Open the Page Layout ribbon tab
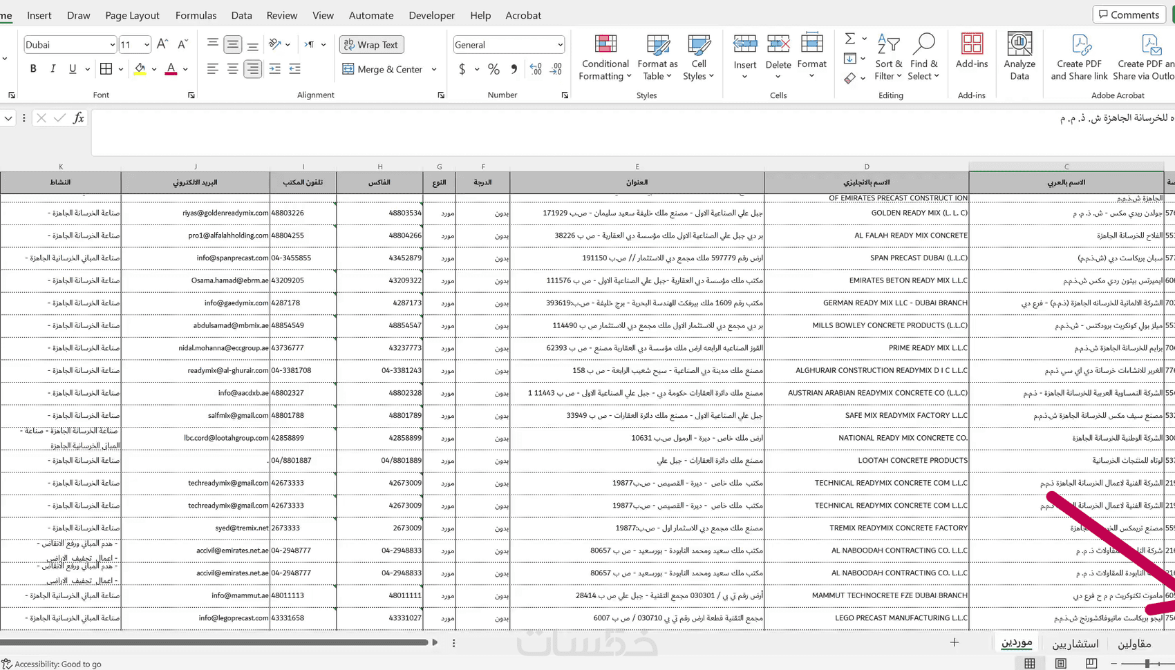Viewport: 1175px width, 670px height. (x=132, y=15)
